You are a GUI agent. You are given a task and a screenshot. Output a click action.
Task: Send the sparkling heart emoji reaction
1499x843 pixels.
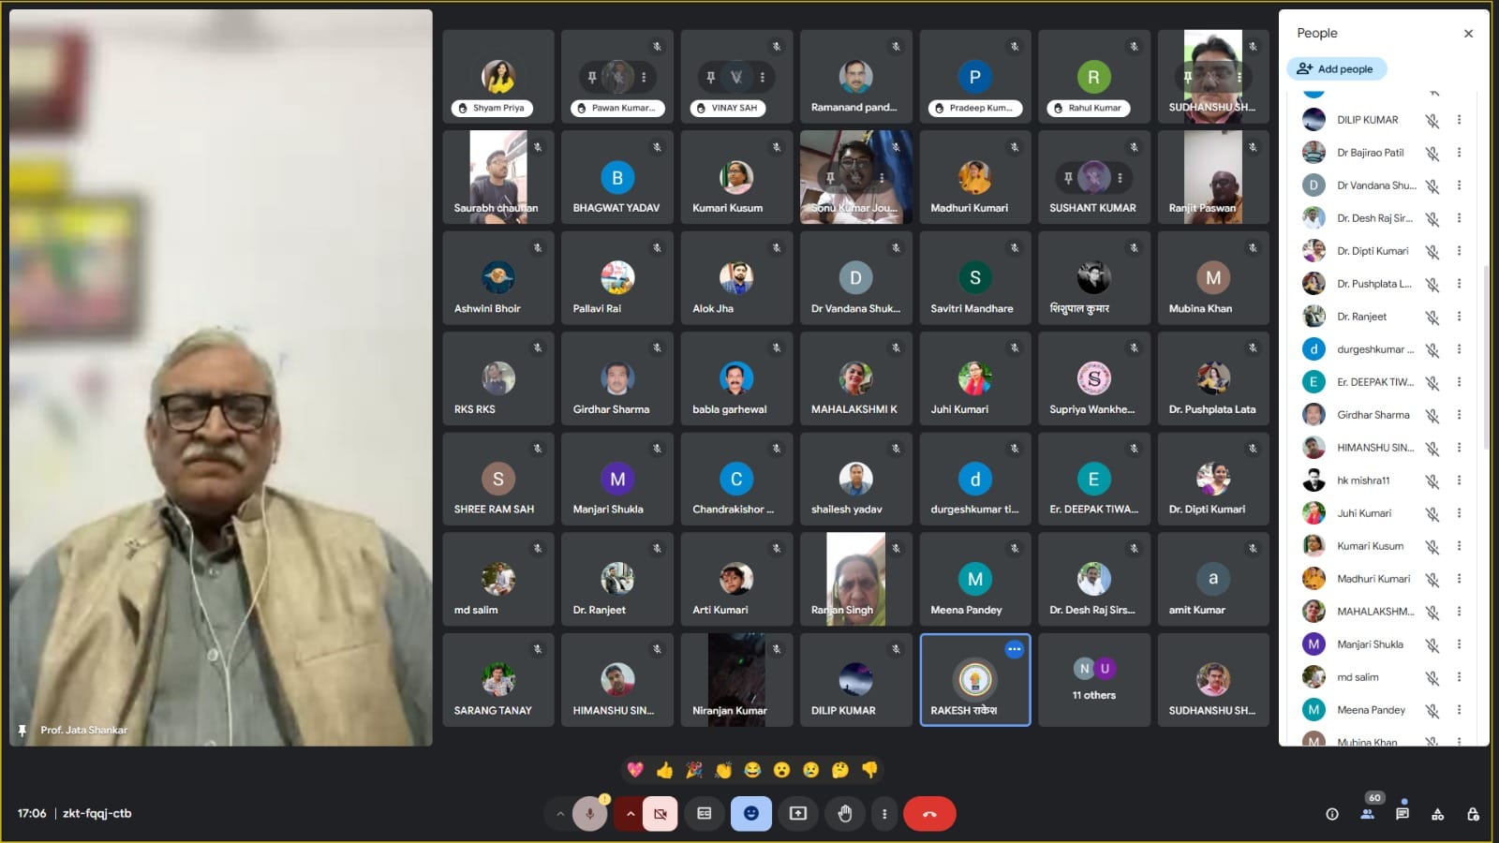(635, 770)
